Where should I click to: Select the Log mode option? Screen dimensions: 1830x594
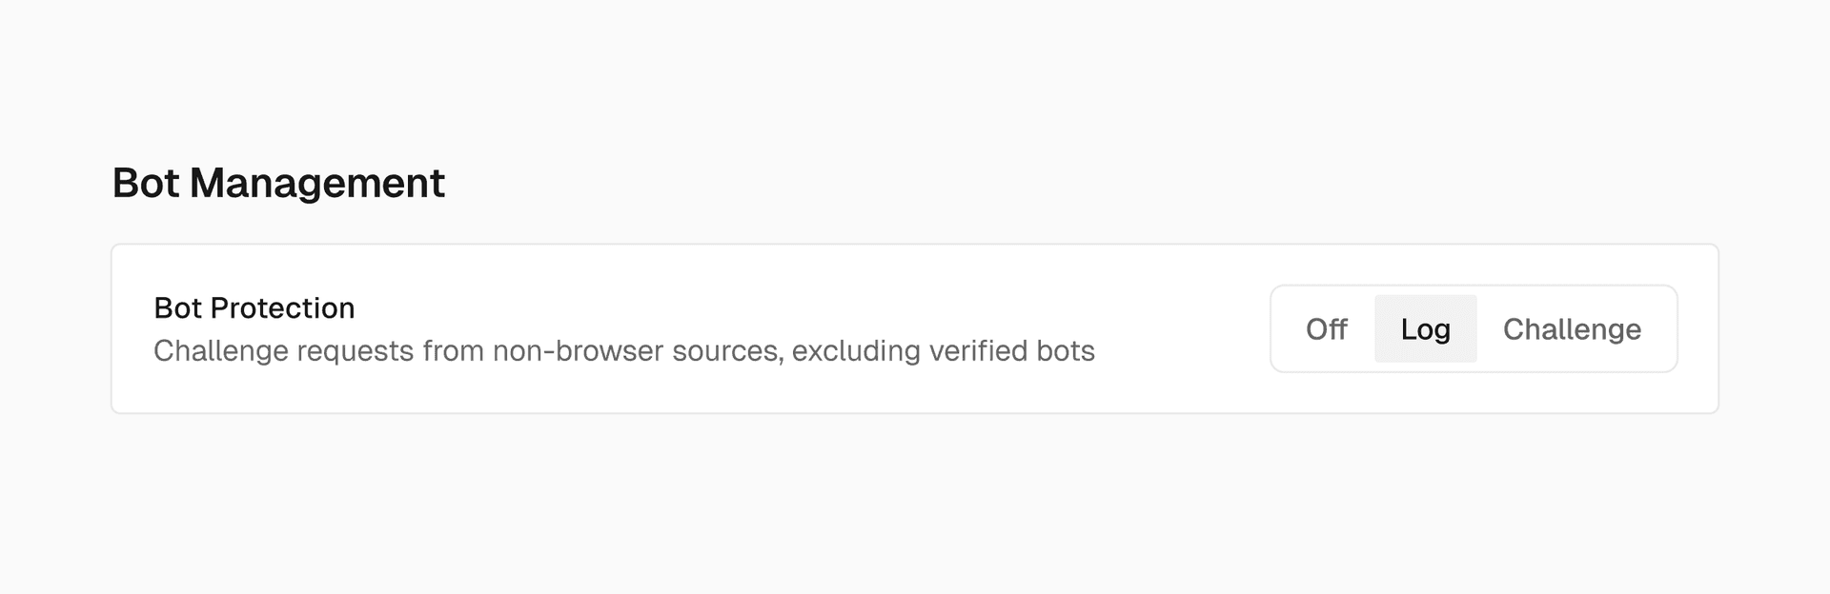coord(1425,329)
